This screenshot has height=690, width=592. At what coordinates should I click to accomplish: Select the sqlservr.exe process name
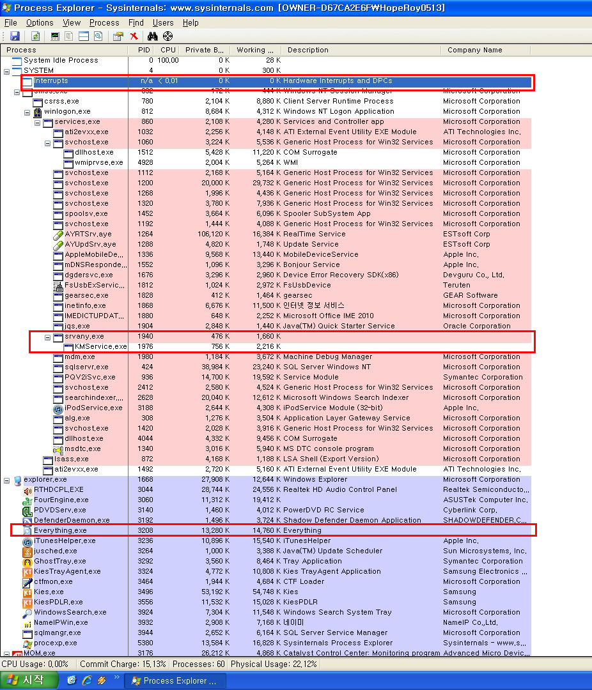click(x=87, y=367)
